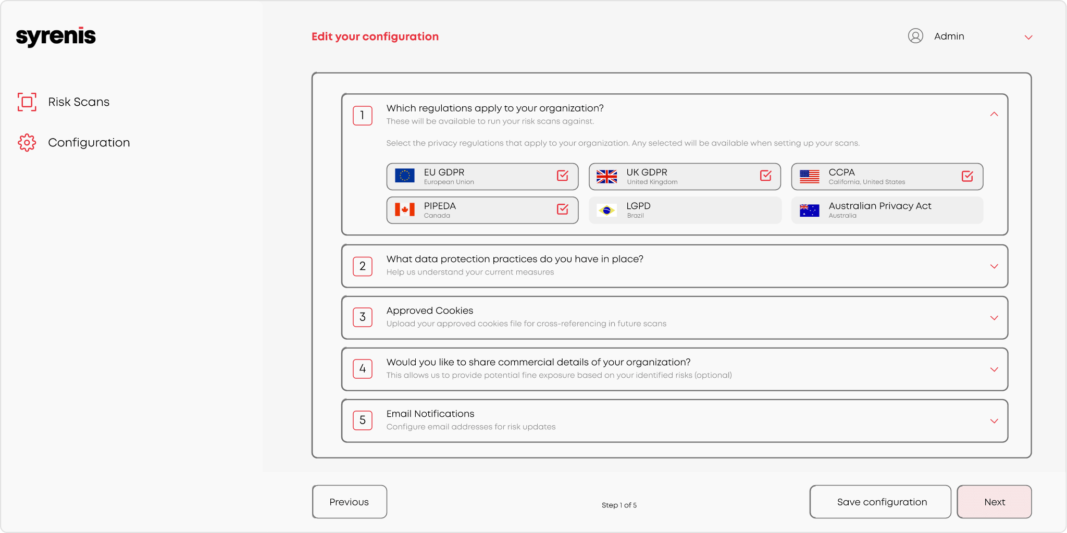Collapse the regulations section chevron
1067x533 pixels.
click(x=994, y=114)
